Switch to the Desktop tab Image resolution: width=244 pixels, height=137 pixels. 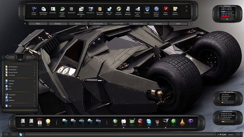tap(58, 24)
